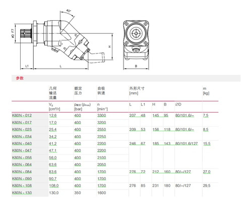Click the n [min-1] subheading
The height and width of the screenshot is (206, 252).
[102, 107]
